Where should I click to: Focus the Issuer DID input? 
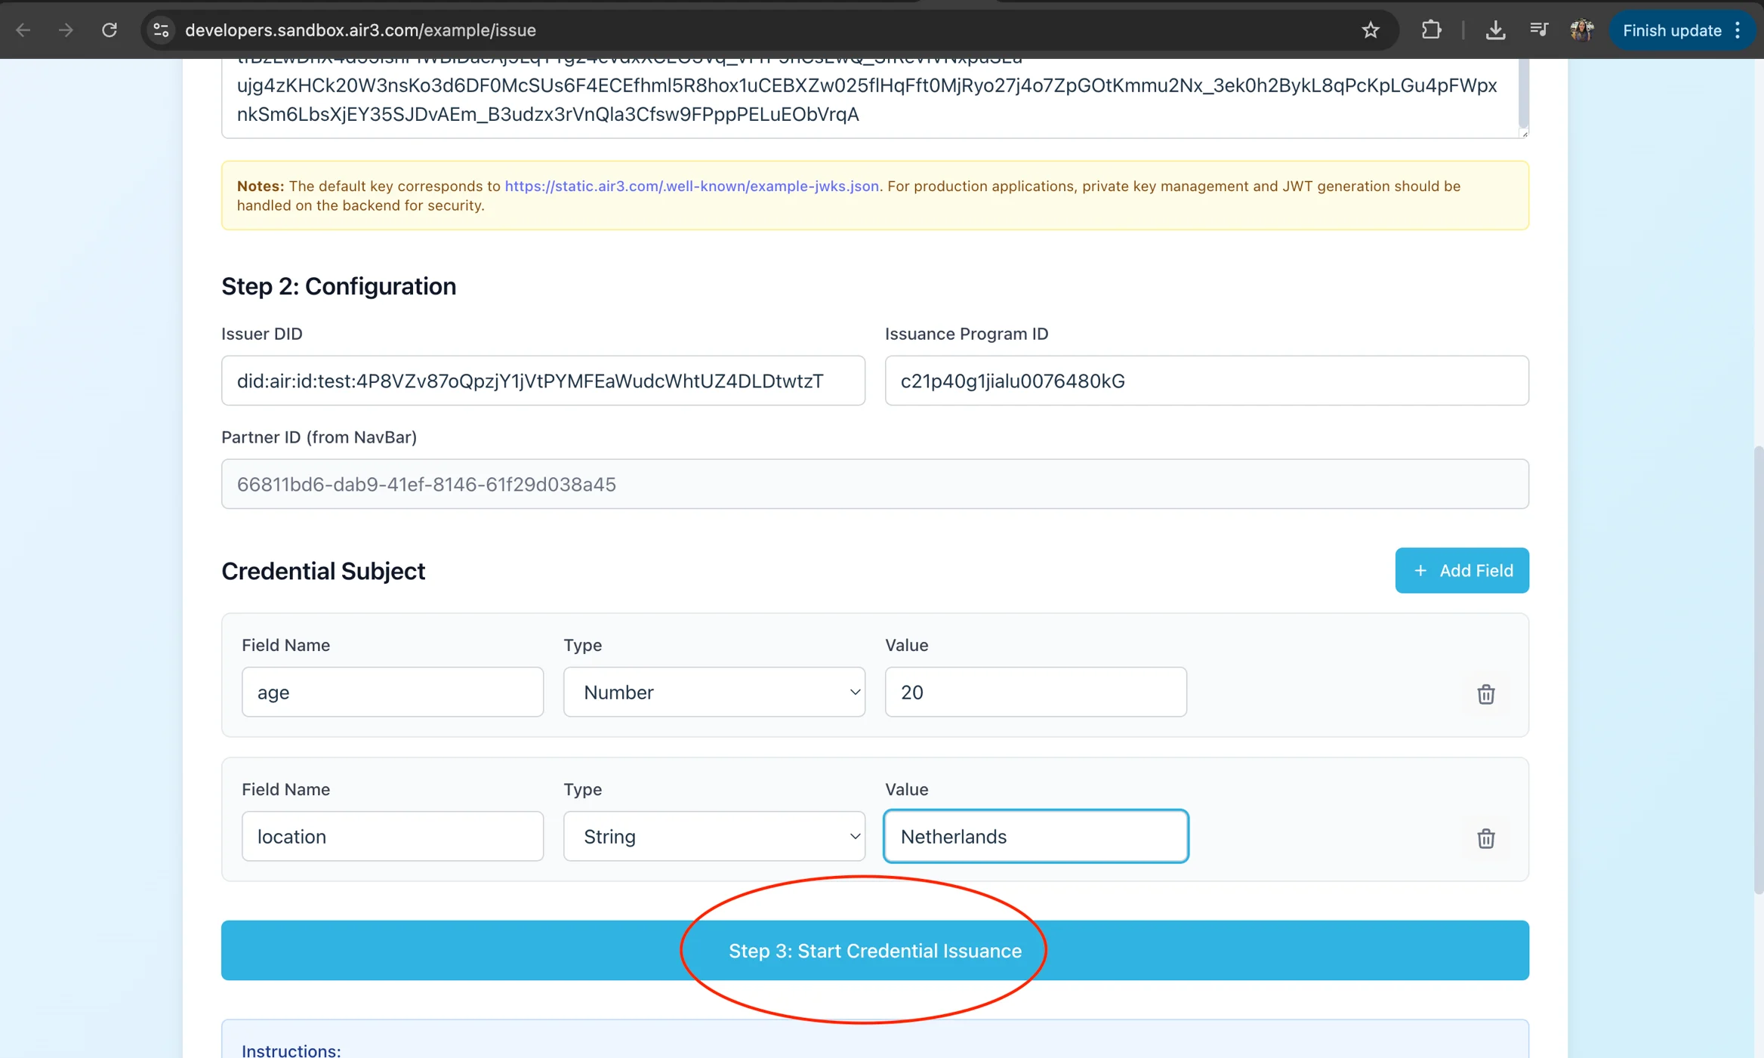542,381
